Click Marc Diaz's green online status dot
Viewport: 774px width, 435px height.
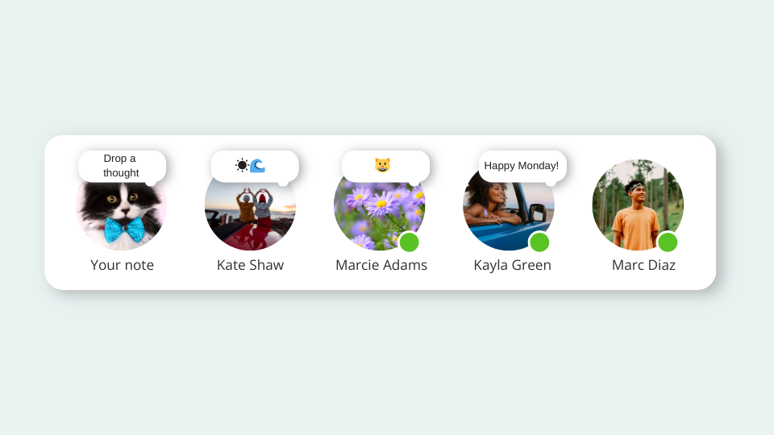click(668, 242)
